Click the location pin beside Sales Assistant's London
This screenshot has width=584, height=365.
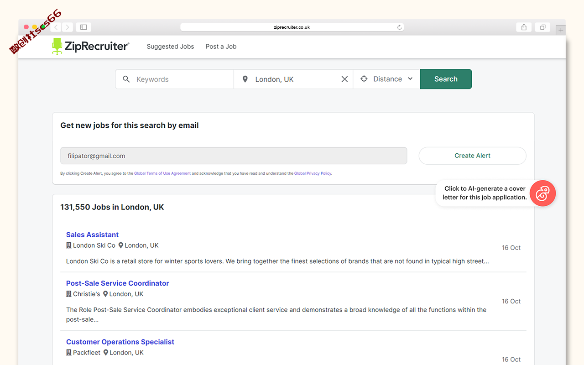click(x=121, y=245)
